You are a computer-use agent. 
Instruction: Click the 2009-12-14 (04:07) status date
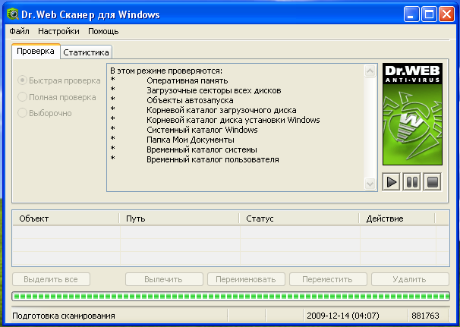(x=343, y=316)
